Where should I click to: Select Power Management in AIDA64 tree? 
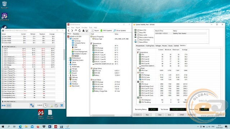[x=79, y=52]
